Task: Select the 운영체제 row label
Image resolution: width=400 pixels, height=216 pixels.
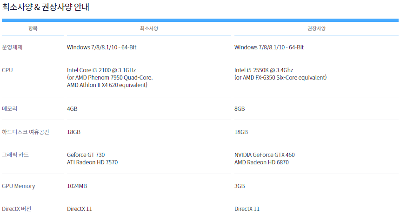Action: [12, 47]
